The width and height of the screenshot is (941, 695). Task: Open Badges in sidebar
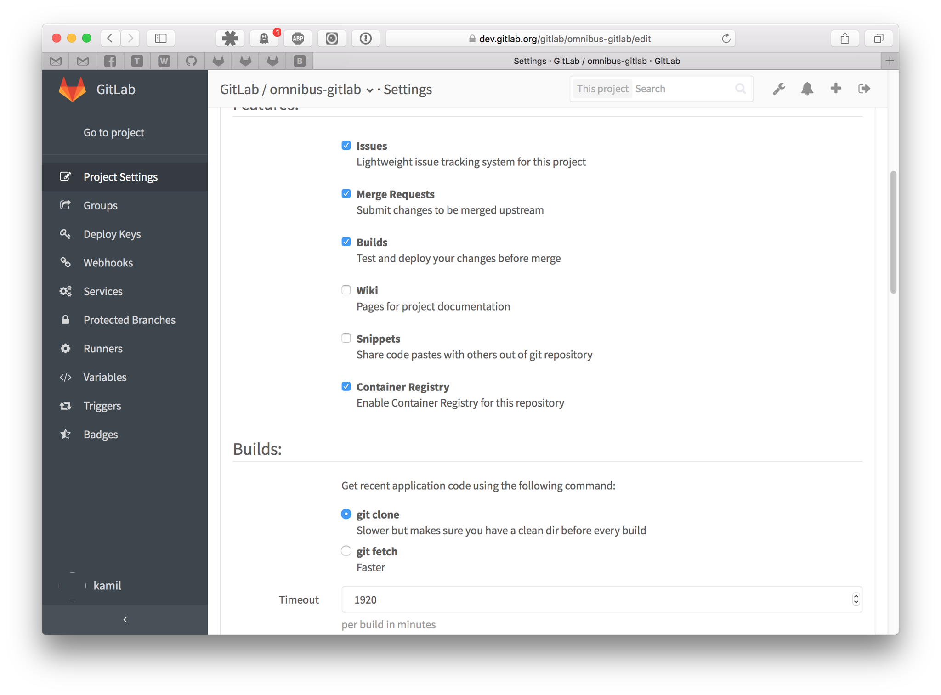pyautogui.click(x=125, y=434)
